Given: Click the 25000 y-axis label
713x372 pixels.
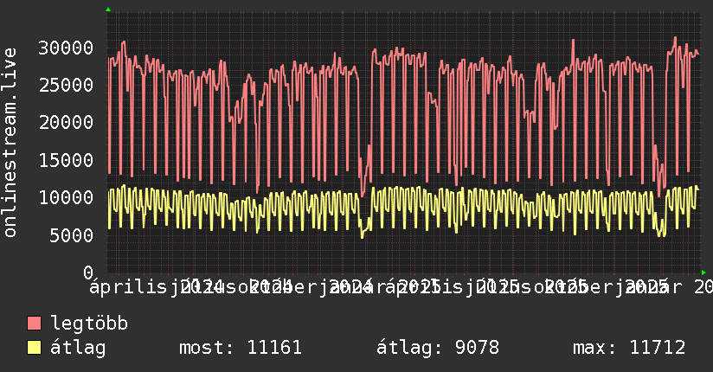Looking at the screenshot, I should pyautogui.click(x=66, y=85).
